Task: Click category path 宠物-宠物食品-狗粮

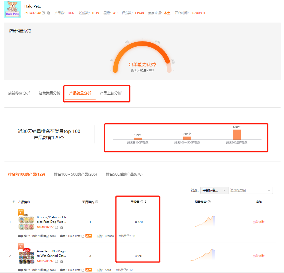Action: tap(43, 236)
